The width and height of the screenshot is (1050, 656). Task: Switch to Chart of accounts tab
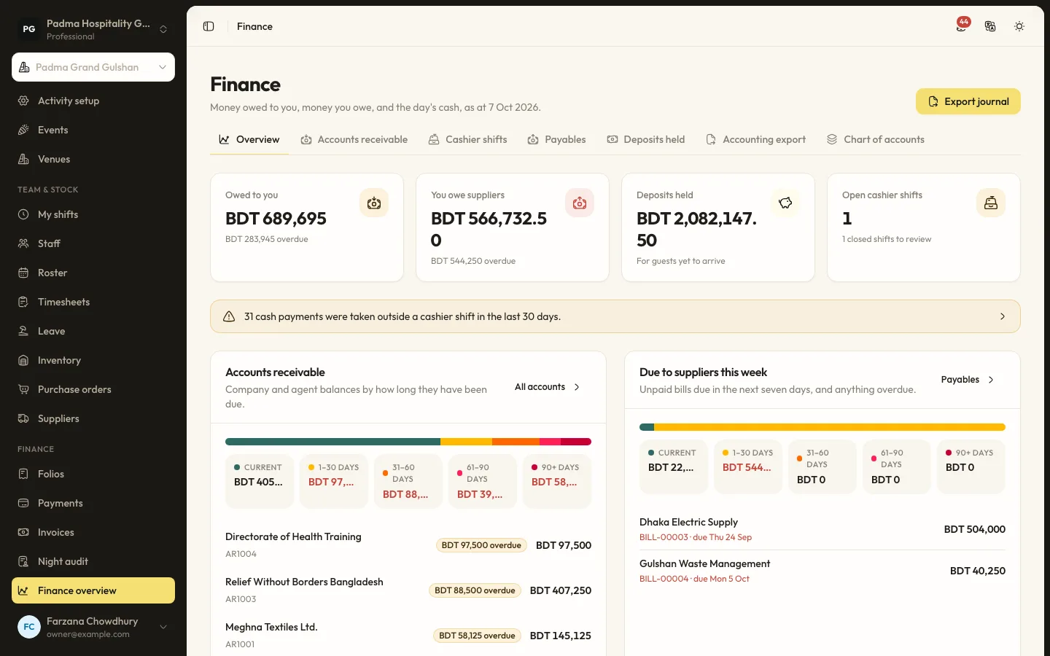pyautogui.click(x=875, y=139)
